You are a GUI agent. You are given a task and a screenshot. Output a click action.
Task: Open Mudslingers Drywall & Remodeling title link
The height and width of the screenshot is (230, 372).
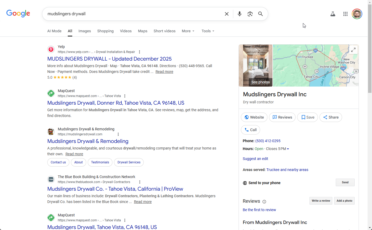88,141
